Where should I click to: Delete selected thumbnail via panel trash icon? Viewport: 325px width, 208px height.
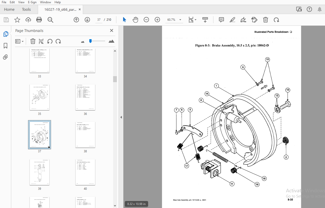(33, 41)
